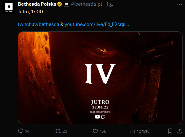Click the Bethesda Polska display name

37,4
